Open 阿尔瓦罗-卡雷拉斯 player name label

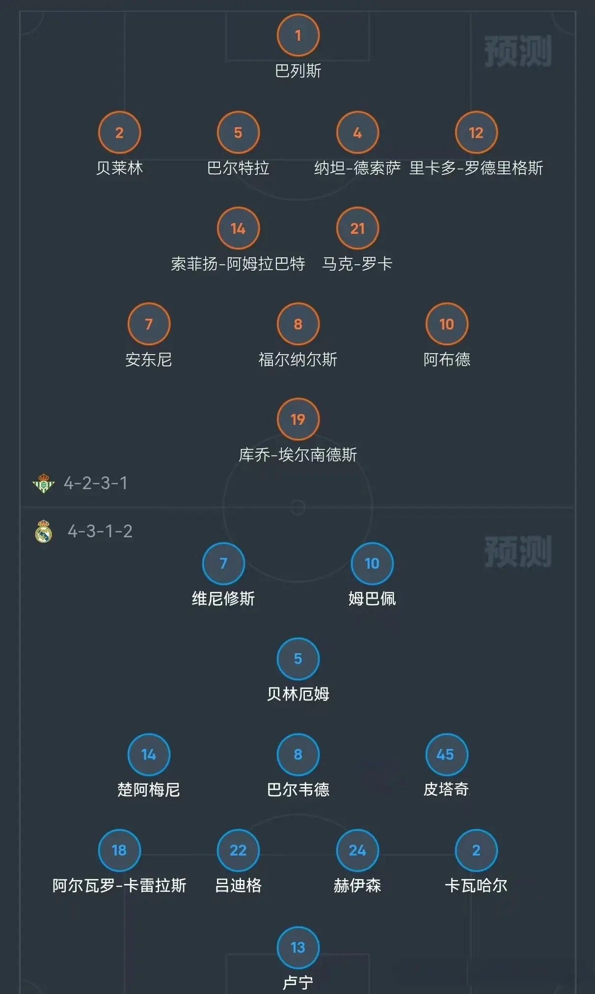[119, 885]
